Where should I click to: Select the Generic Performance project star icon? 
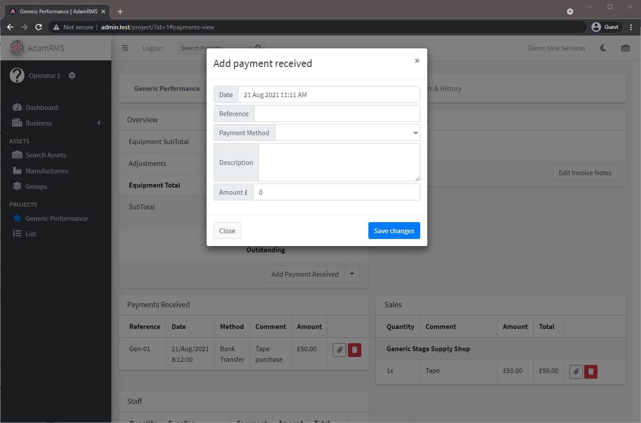click(17, 218)
